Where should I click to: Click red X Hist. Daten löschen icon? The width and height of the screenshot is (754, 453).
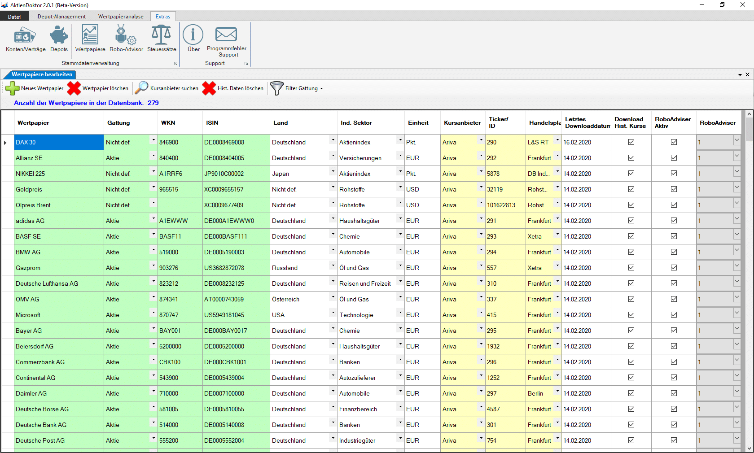pyautogui.click(x=209, y=88)
